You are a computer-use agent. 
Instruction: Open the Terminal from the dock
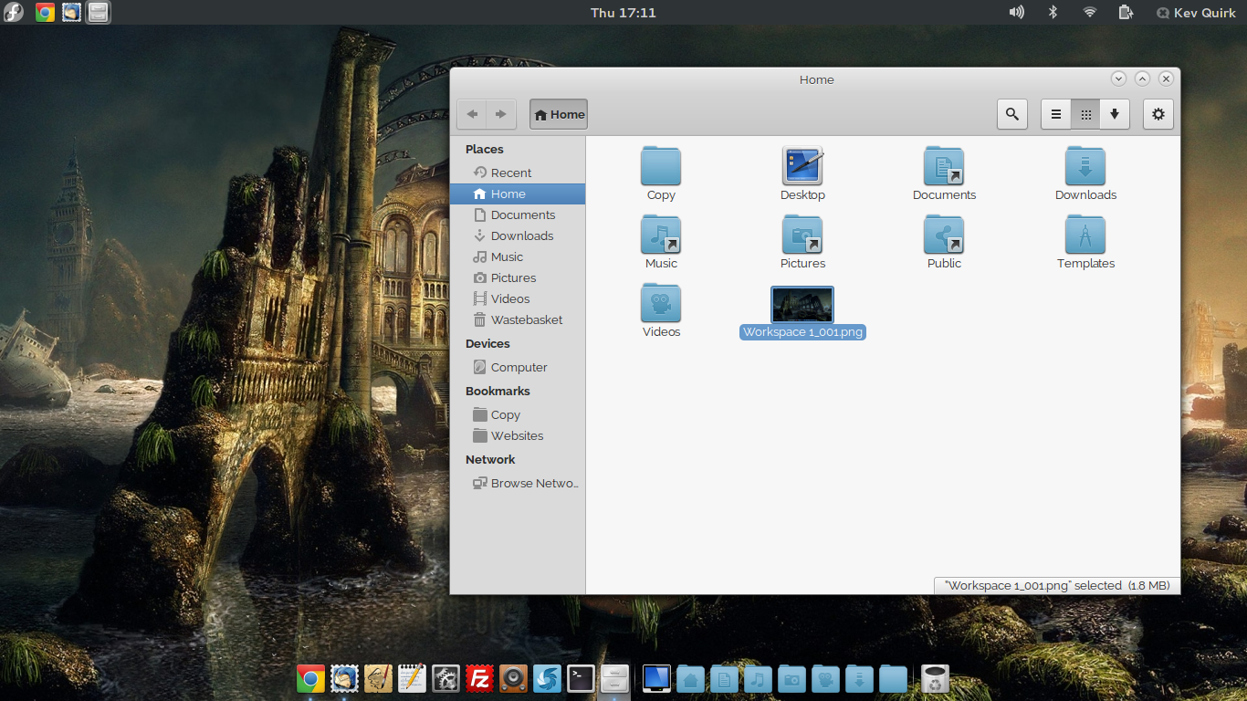click(x=581, y=678)
